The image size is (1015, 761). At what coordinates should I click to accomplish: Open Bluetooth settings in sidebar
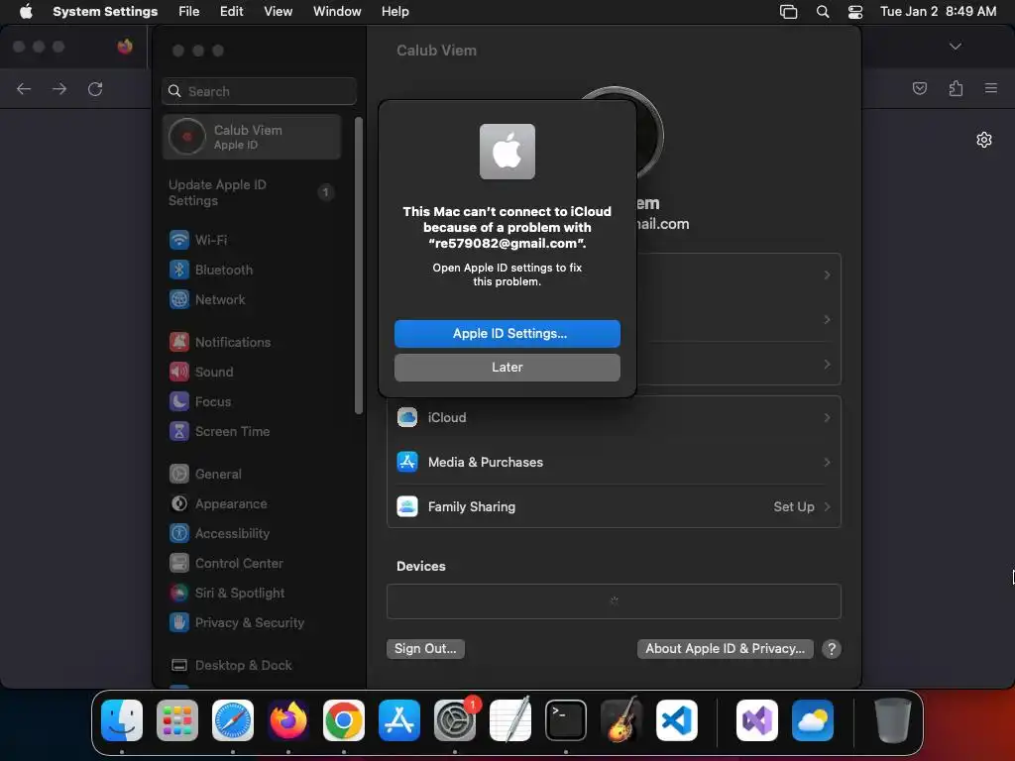coord(252,270)
